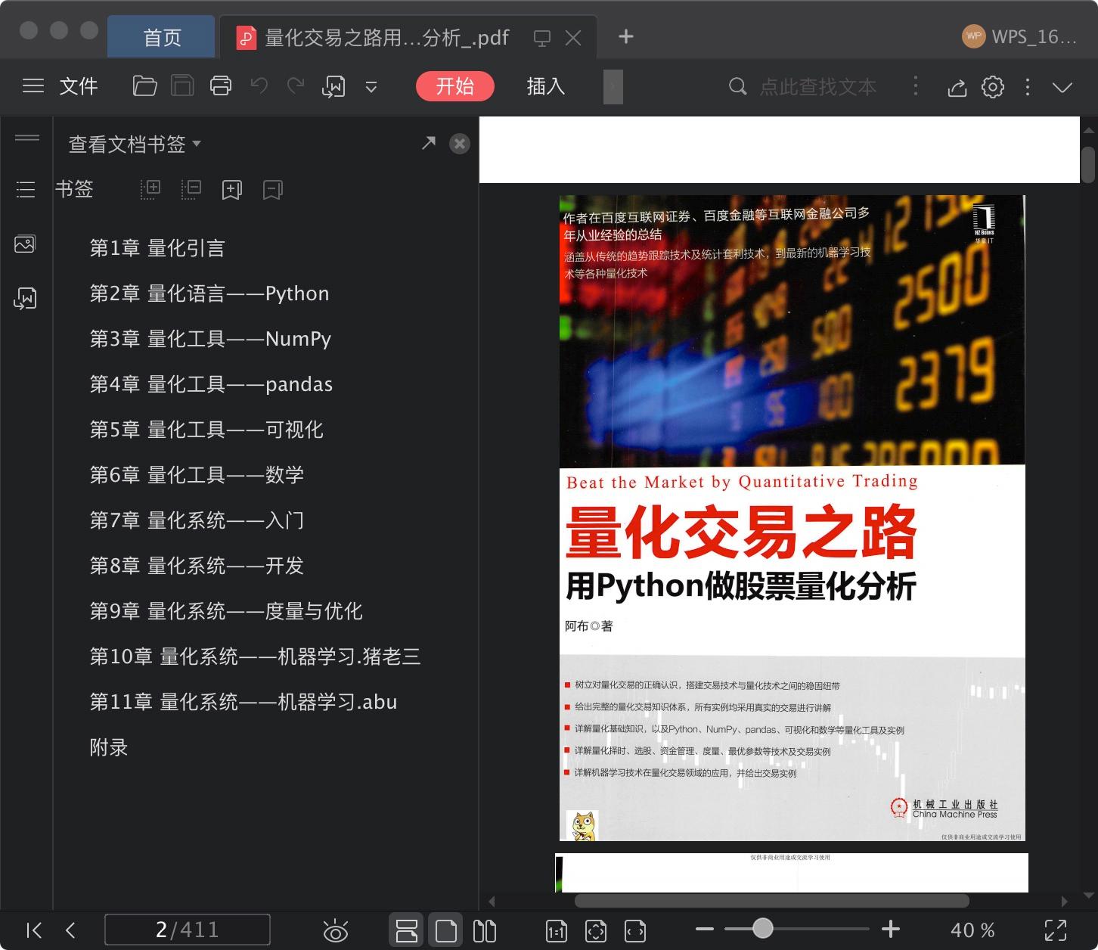Click the save disk icon

[x=182, y=86]
